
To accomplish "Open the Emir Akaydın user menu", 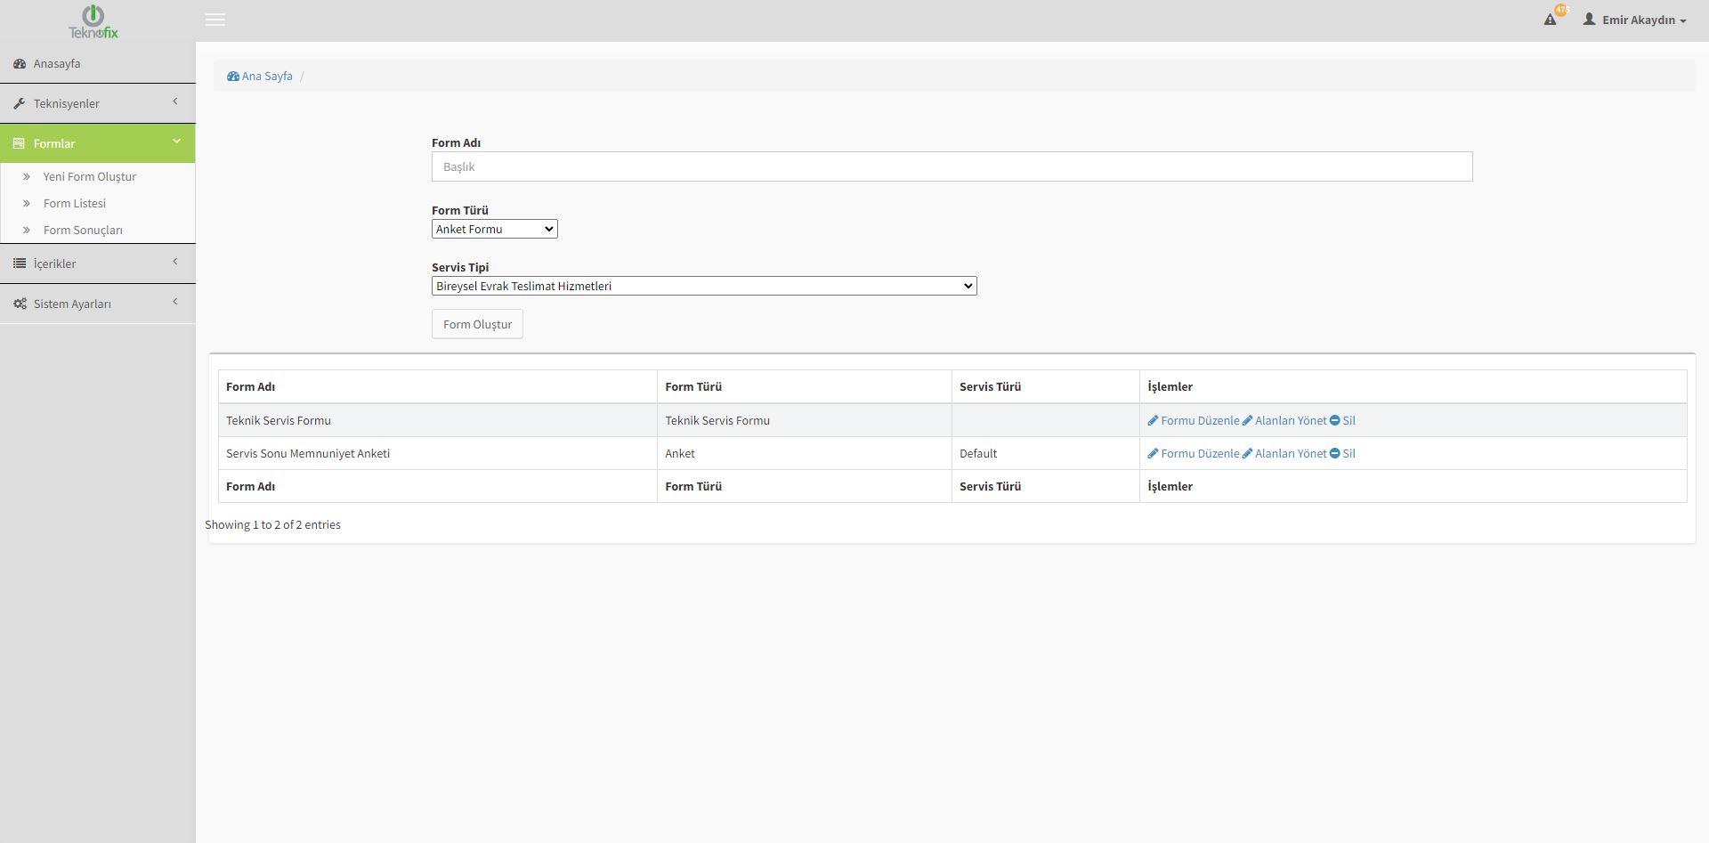I will click(x=1636, y=20).
